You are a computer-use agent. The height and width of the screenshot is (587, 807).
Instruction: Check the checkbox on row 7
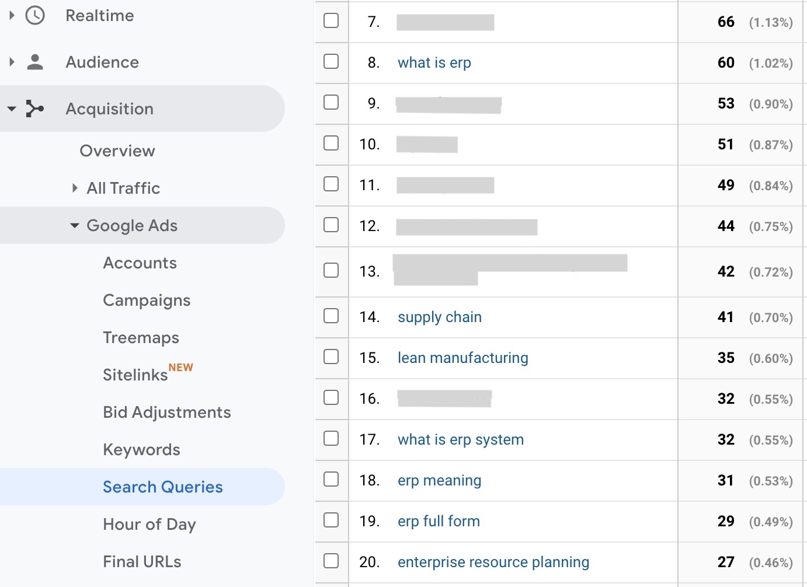331,20
